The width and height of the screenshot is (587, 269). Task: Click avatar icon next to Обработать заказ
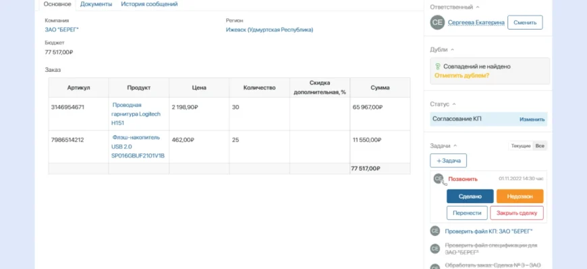[x=435, y=265]
